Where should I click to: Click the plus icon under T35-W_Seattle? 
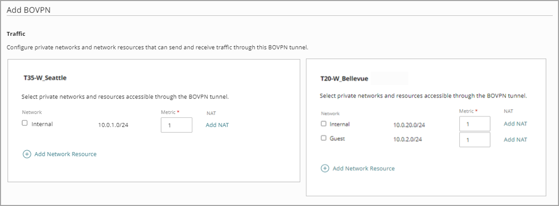coord(27,154)
